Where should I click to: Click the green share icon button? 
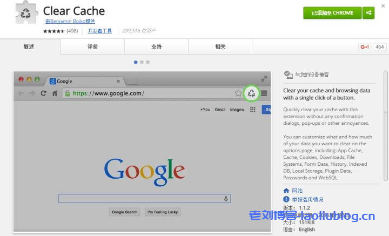[368, 13]
